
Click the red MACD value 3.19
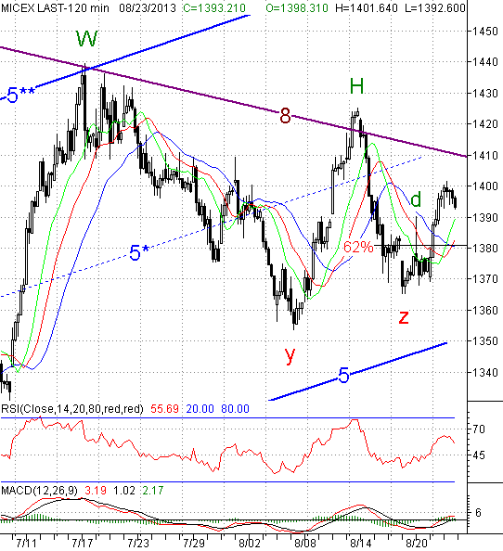tap(96, 490)
